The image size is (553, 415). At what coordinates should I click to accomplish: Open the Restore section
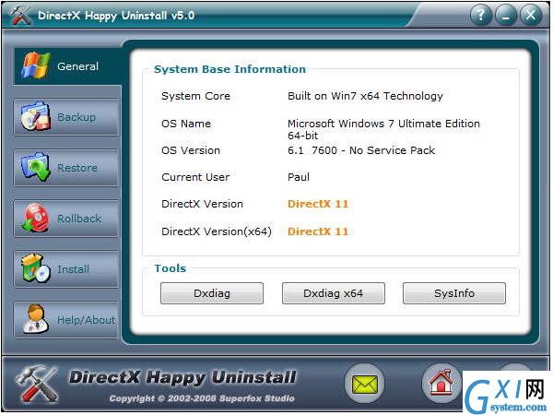66,168
